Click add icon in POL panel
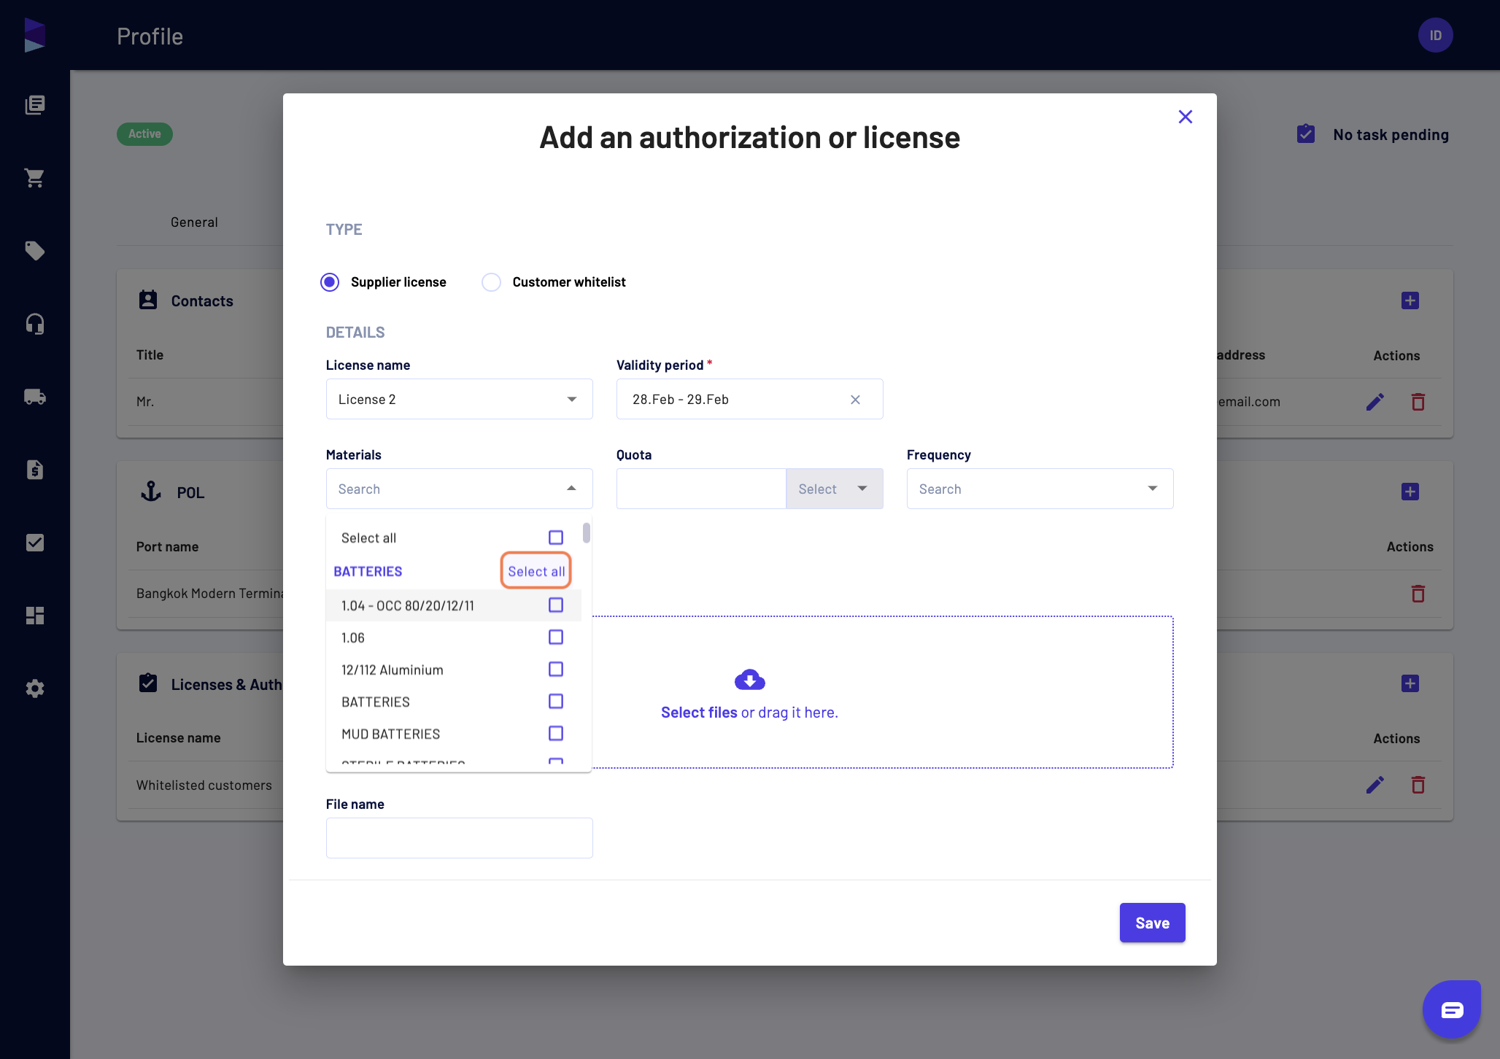This screenshot has height=1059, width=1500. pos(1410,492)
